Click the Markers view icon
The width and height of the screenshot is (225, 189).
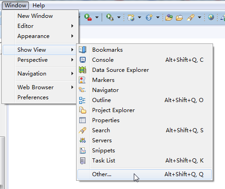82,80
